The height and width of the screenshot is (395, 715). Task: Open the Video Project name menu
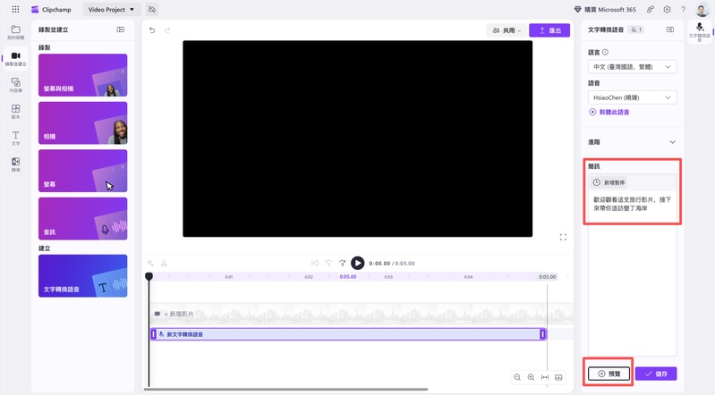tap(110, 9)
